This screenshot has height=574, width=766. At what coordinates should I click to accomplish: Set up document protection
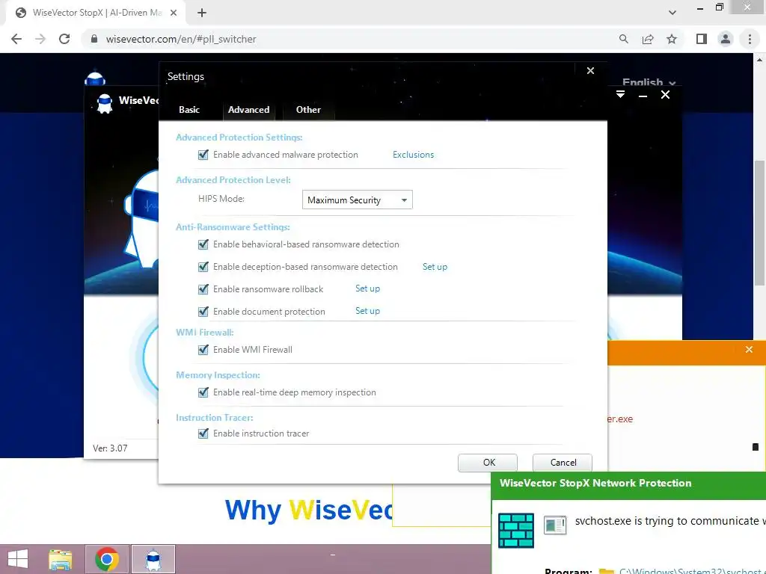367,311
